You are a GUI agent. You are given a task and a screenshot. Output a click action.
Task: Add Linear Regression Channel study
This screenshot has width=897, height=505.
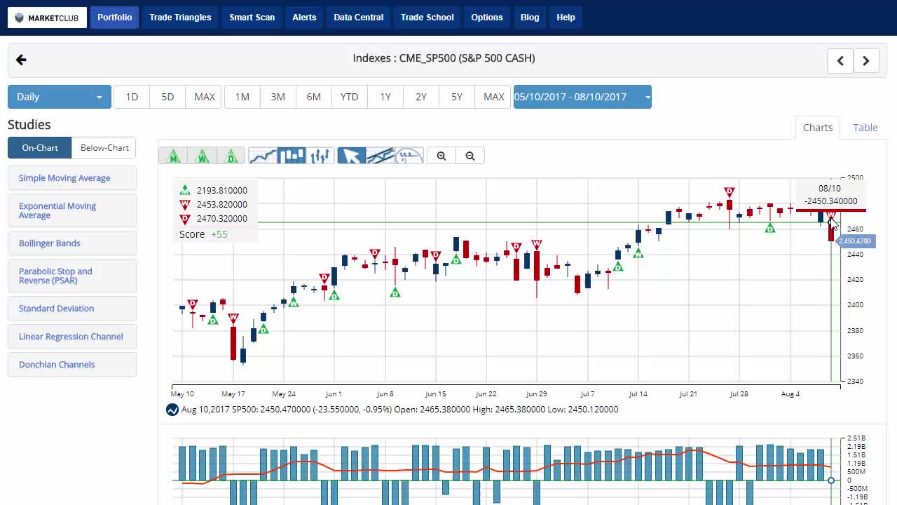coord(72,337)
